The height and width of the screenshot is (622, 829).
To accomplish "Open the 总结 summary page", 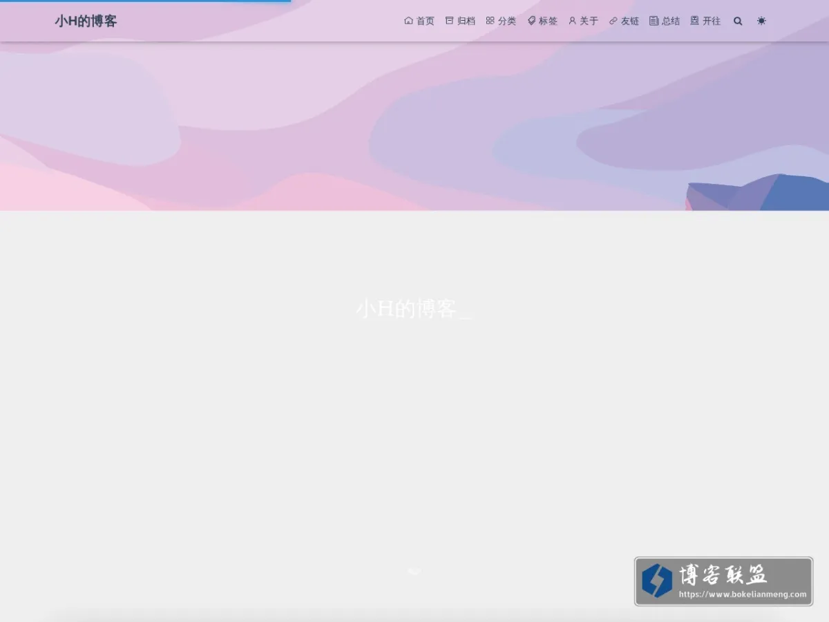I will point(665,21).
